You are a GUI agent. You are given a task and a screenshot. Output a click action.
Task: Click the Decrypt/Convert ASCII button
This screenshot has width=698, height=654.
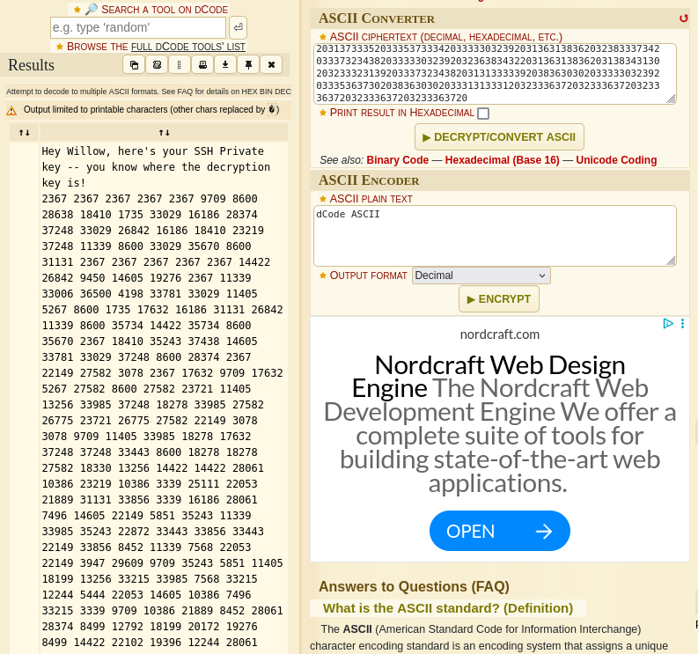[499, 137]
